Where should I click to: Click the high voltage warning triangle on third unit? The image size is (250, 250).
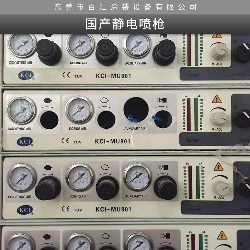click(218, 166)
